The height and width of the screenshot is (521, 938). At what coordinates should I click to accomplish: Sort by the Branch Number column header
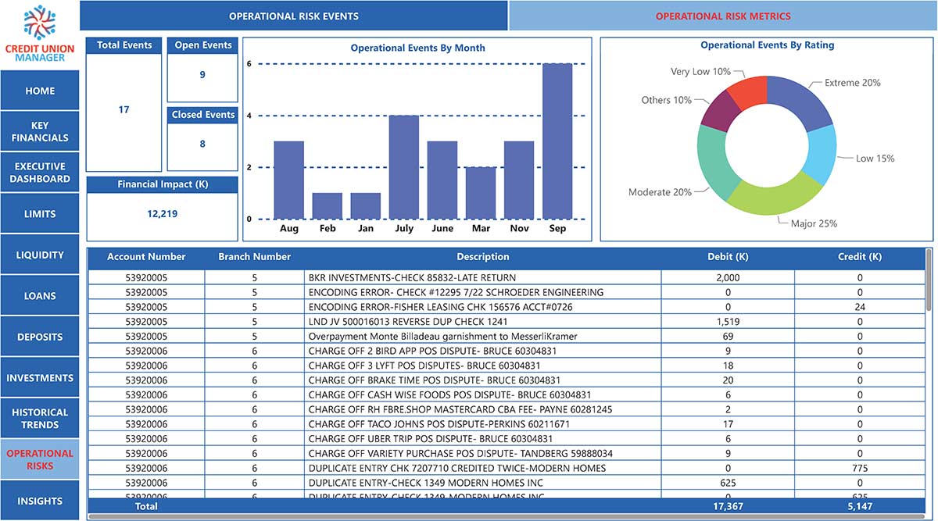[x=254, y=257]
